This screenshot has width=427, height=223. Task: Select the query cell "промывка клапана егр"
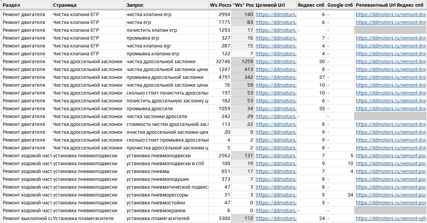coord(167,53)
